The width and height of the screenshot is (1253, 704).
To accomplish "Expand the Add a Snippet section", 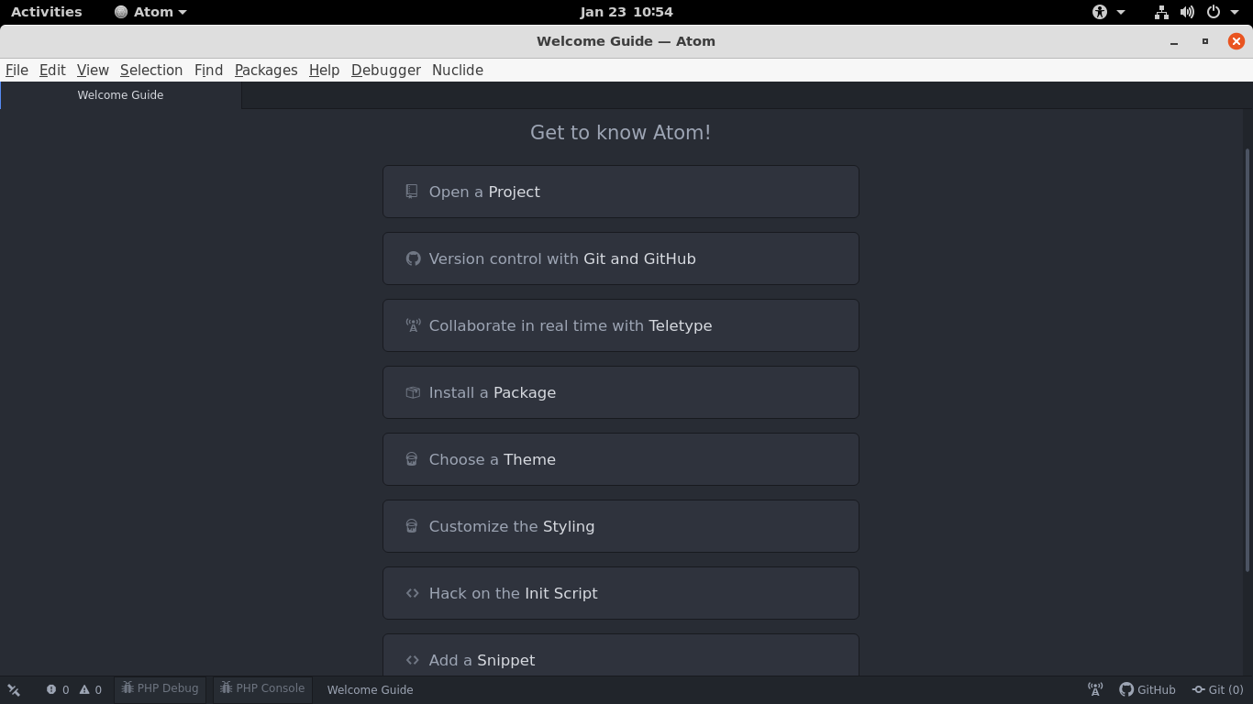I will (621, 654).
